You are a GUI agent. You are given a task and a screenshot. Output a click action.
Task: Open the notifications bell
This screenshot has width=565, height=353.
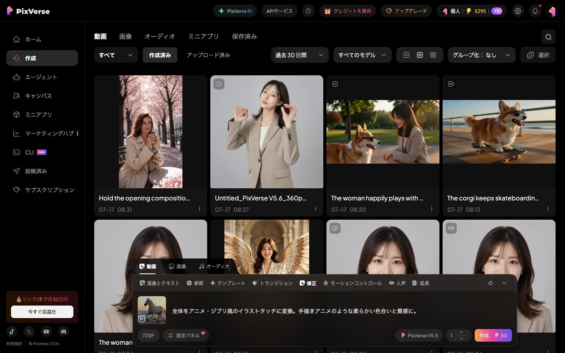tap(535, 11)
